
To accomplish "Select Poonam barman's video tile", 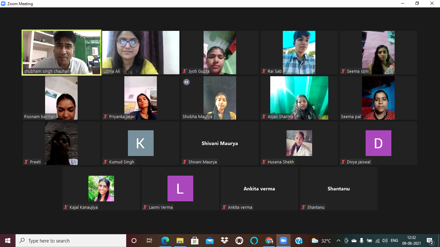I will (62, 98).
